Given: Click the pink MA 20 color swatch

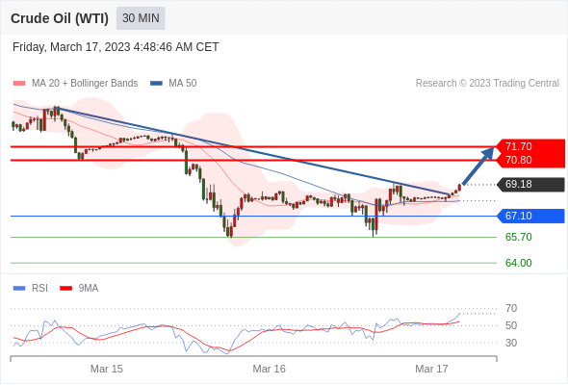Looking at the screenshot, I should tap(19, 84).
